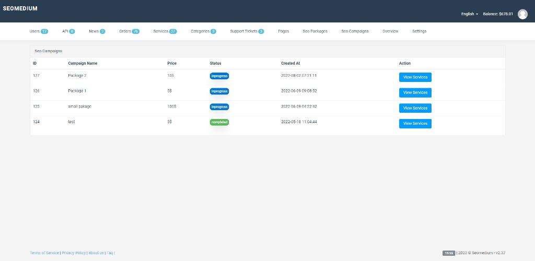Click date 2022-06-09 04:22:42

tap(299, 106)
